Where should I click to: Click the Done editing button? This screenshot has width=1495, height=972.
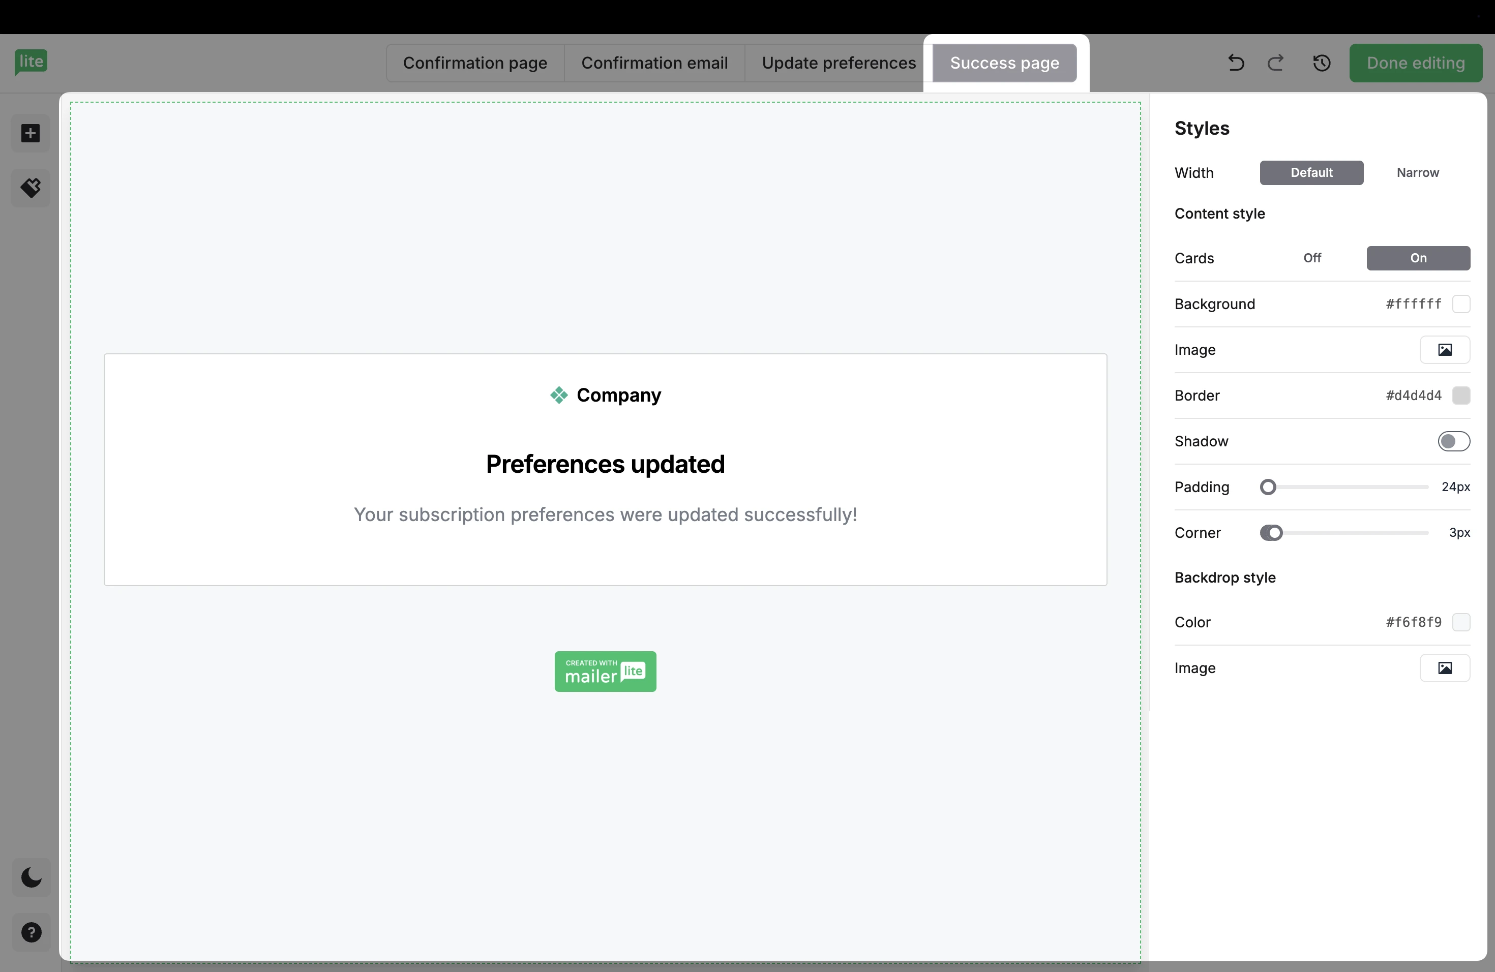coord(1415,63)
